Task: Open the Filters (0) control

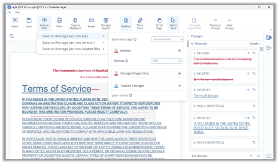Action: [x=199, y=44]
